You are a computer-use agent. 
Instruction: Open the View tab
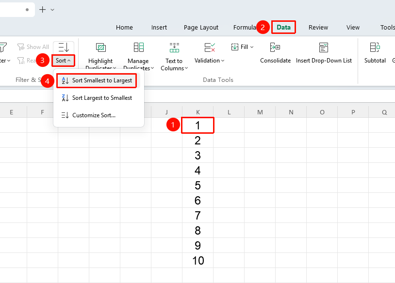tap(353, 28)
